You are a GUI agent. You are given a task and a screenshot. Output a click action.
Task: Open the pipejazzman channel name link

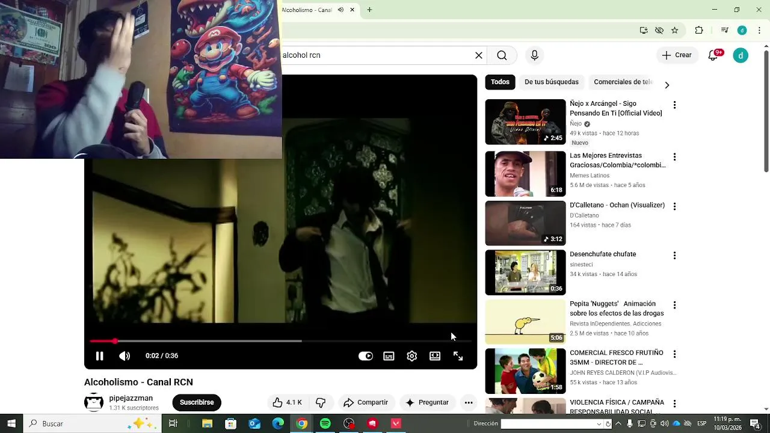click(x=131, y=398)
